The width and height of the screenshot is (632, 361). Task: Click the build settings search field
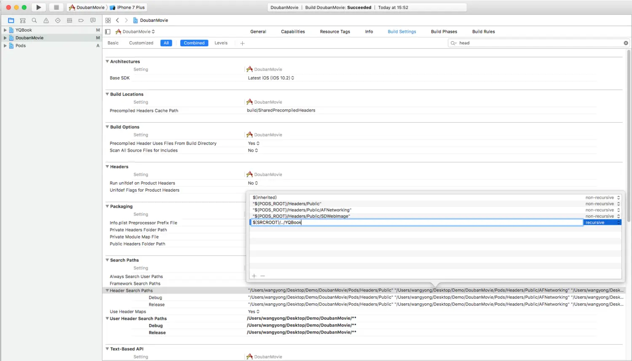click(539, 43)
